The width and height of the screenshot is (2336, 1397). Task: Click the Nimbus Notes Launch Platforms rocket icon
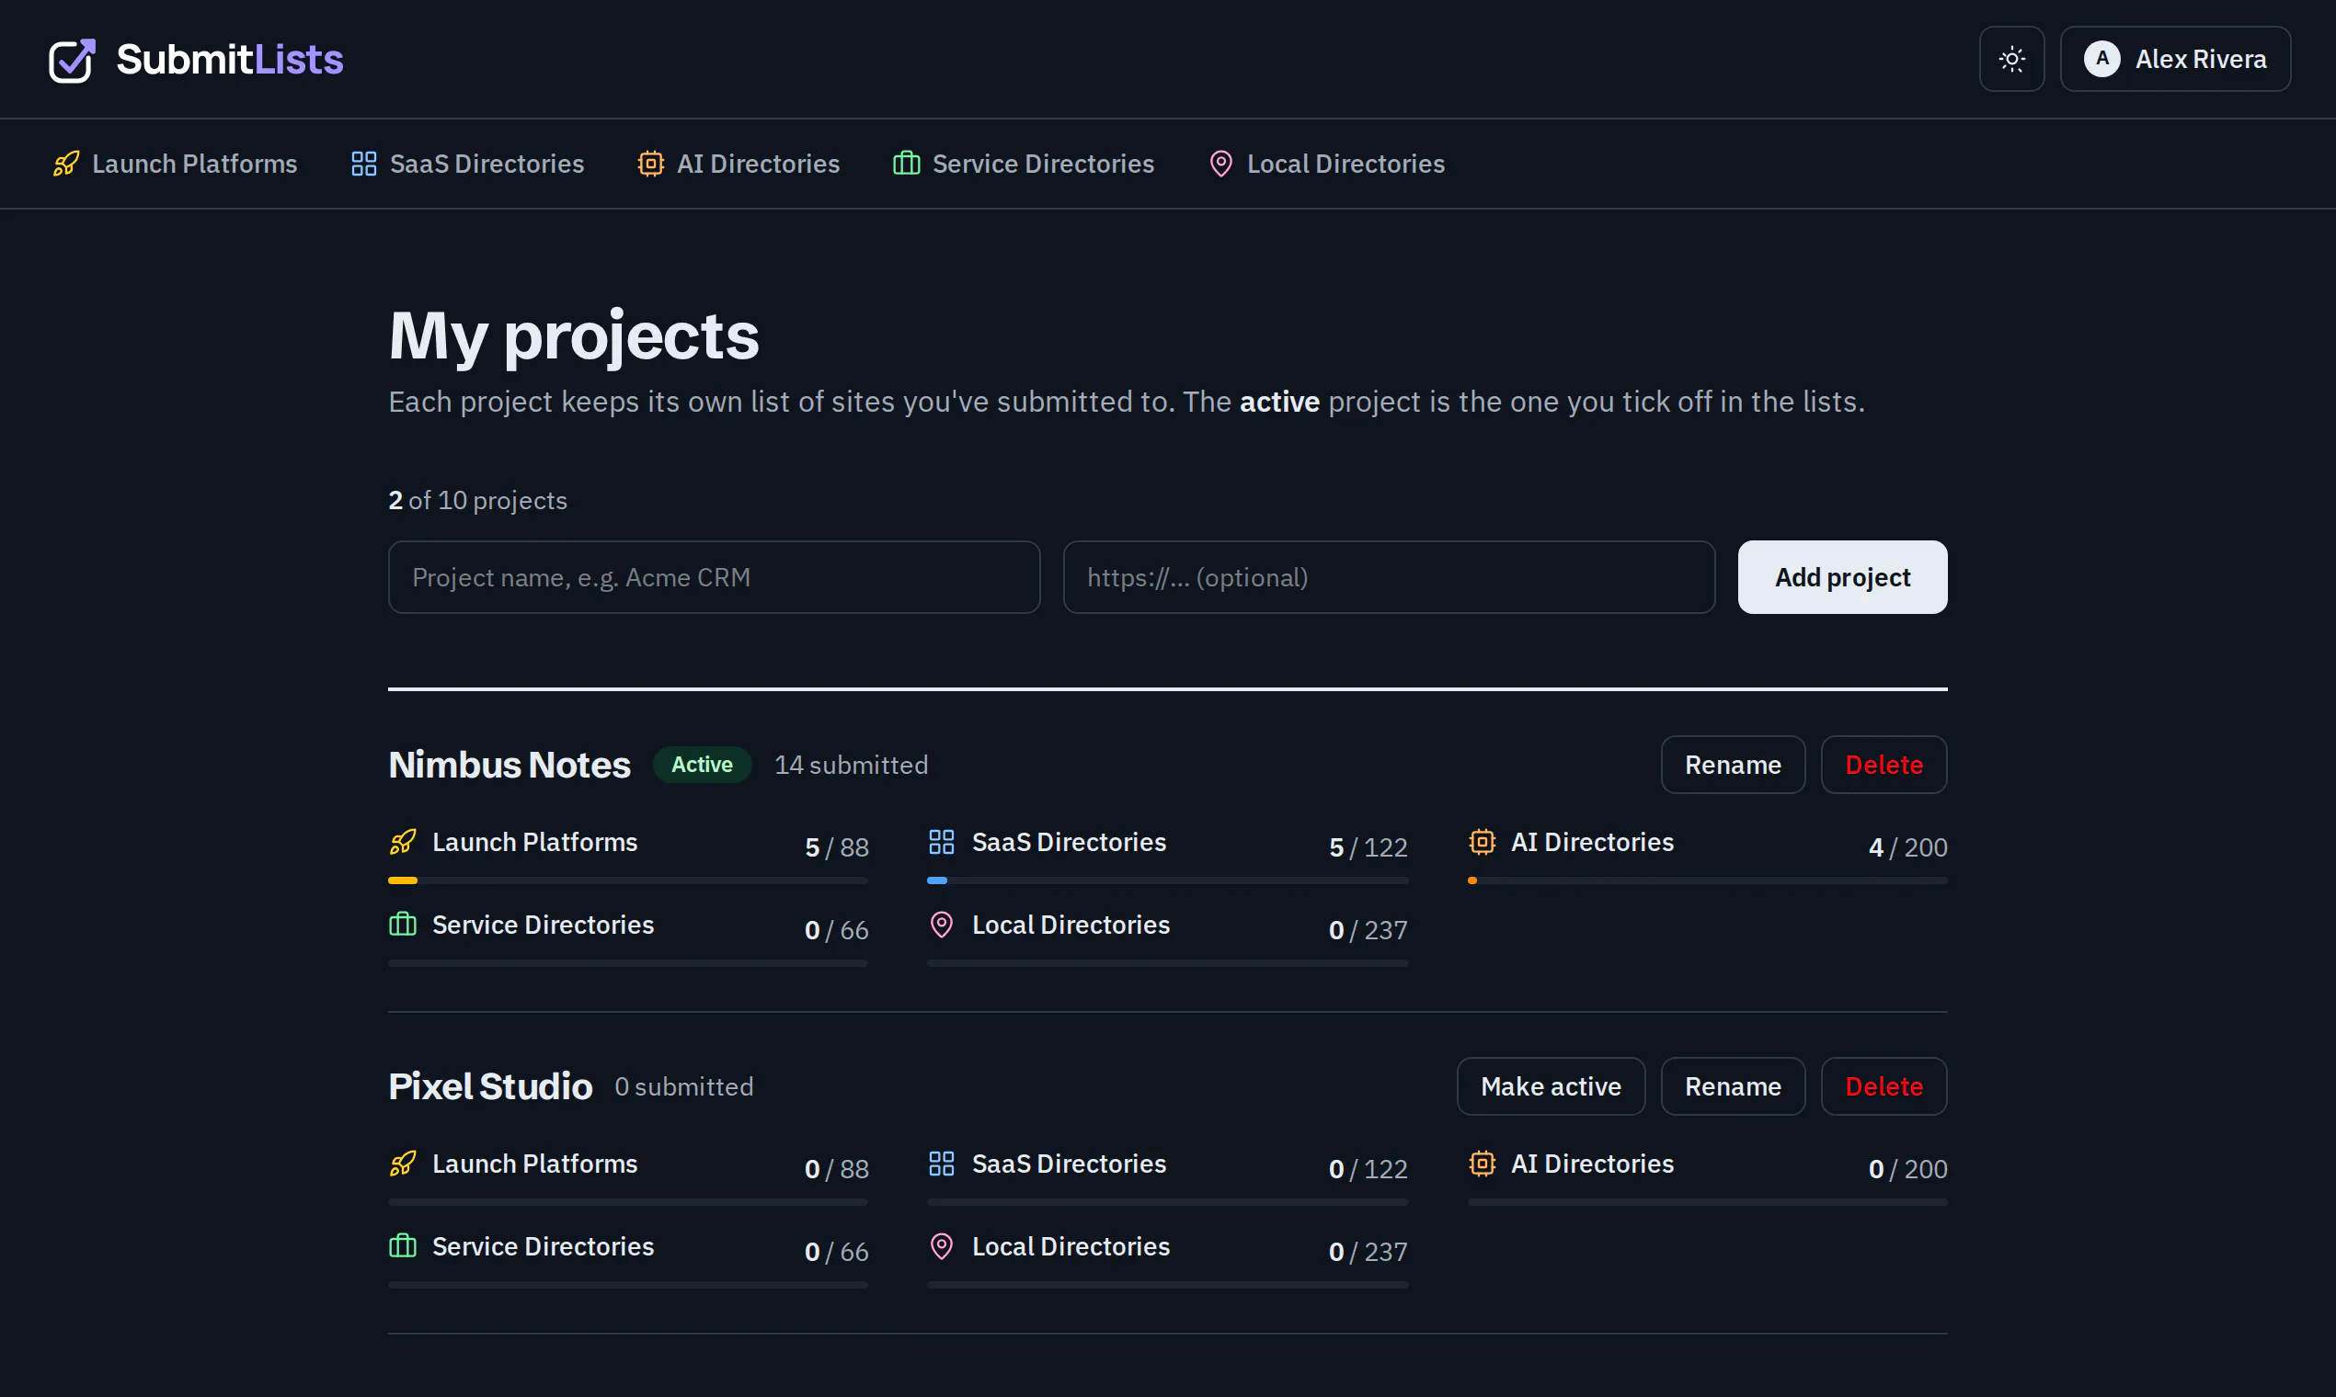pyautogui.click(x=403, y=842)
